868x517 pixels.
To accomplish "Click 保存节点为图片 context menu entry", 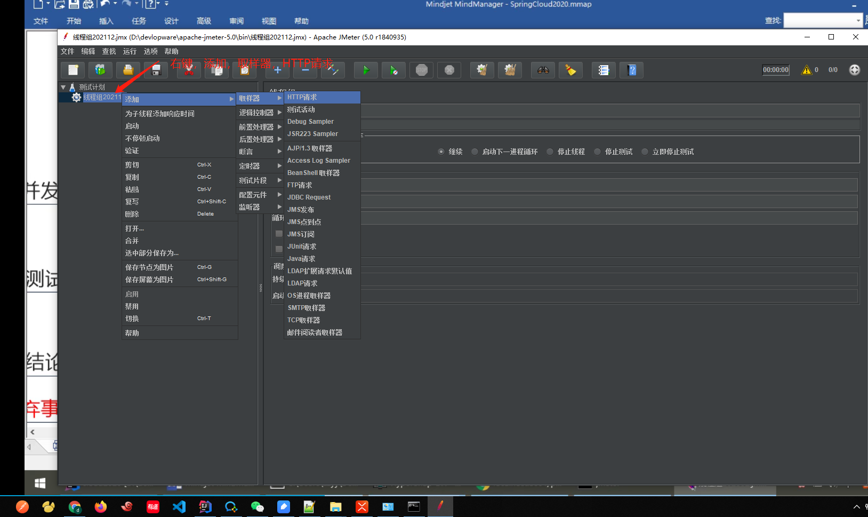I will [x=180, y=267].
